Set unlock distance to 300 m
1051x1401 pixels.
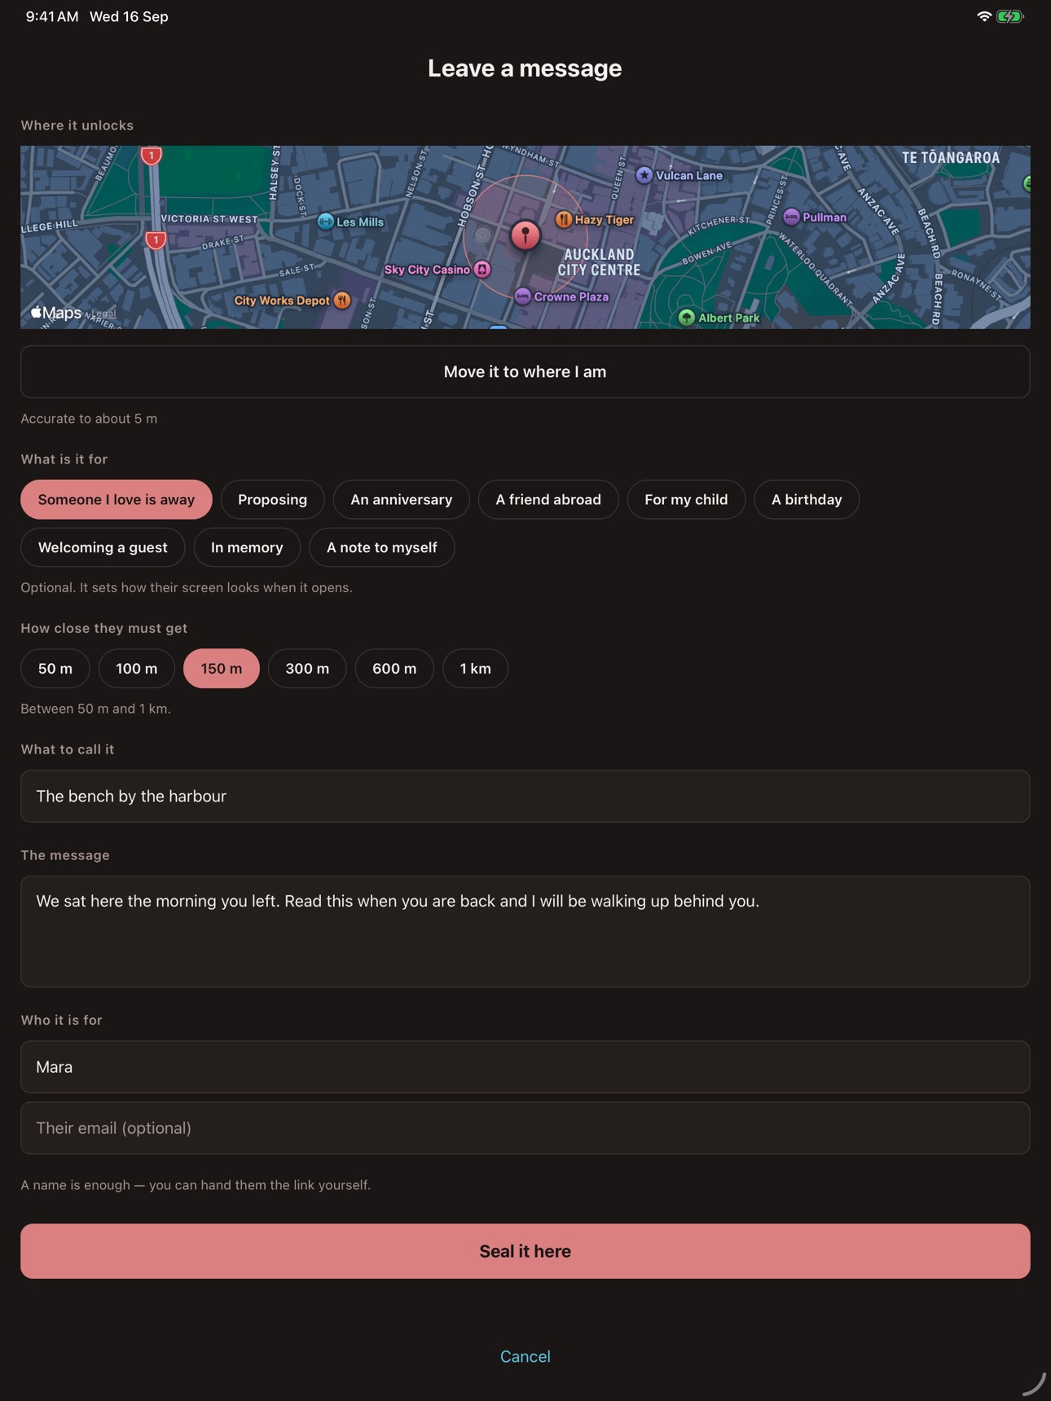[307, 669]
